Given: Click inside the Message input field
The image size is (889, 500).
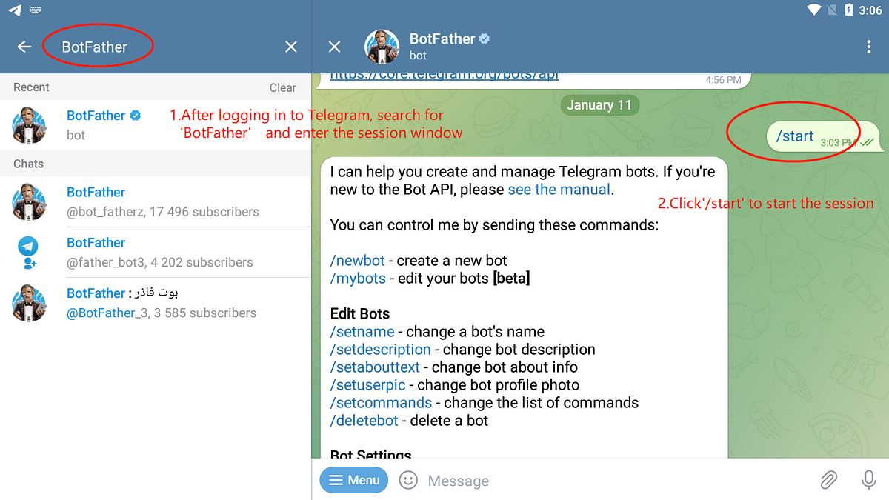Looking at the screenshot, I should click(x=519, y=480).
